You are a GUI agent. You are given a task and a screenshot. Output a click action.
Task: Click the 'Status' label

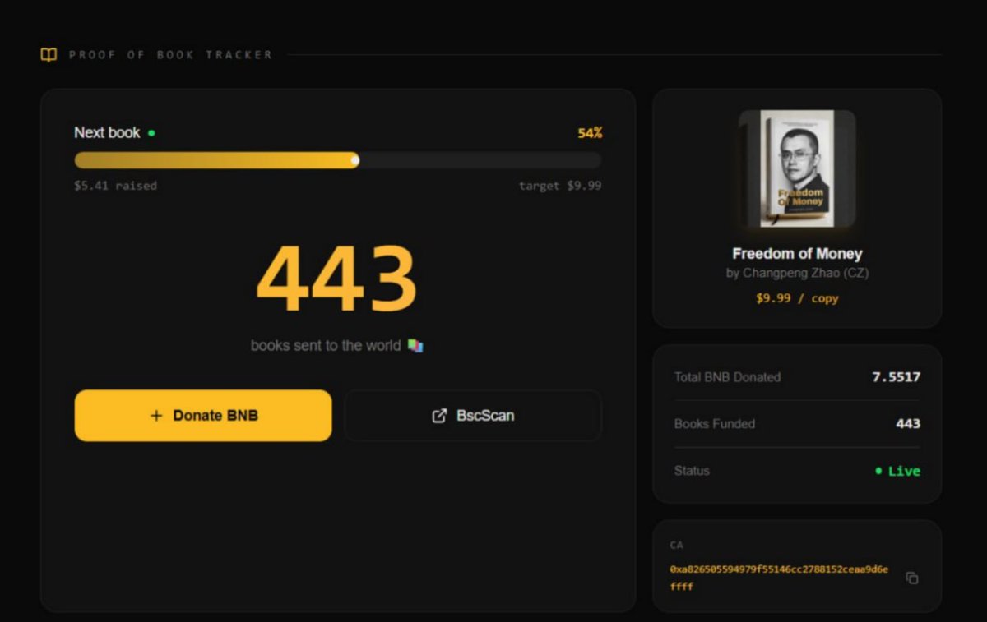pos(692,471)
